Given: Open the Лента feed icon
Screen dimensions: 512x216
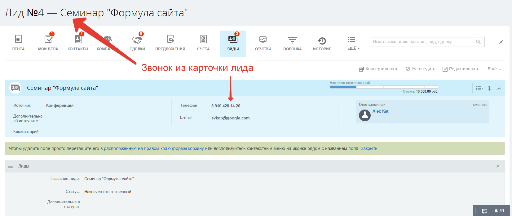Looking at the screenshot, I should click(x=18, y=39).
